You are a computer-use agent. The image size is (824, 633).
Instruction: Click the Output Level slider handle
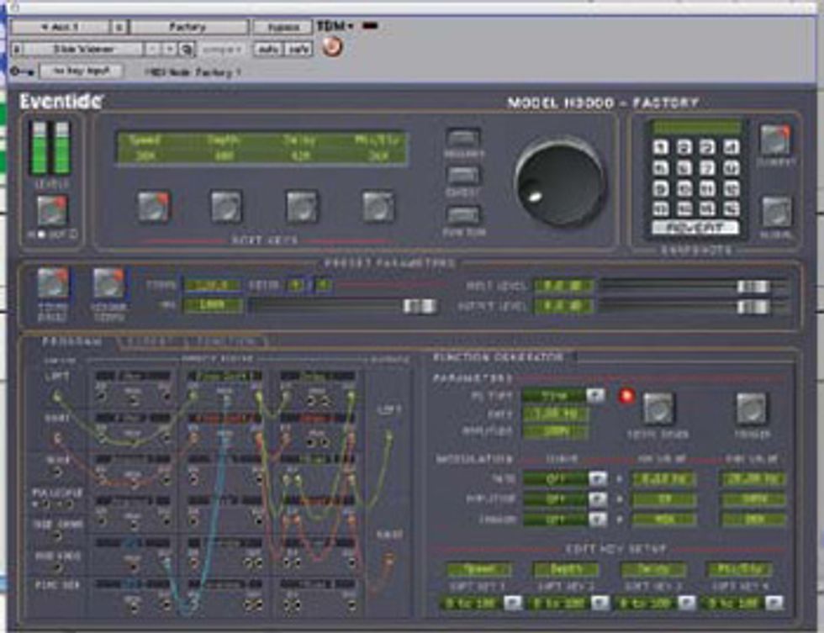(x=753, y=307)
